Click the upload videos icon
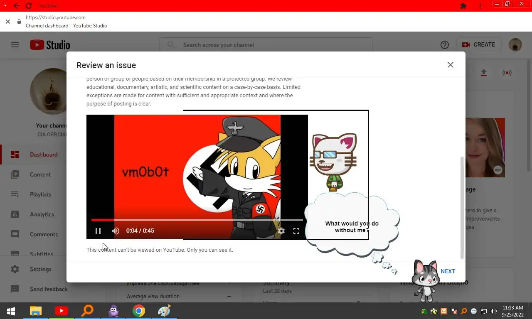This screenshot has height=319, width=532. pos(483,73)
